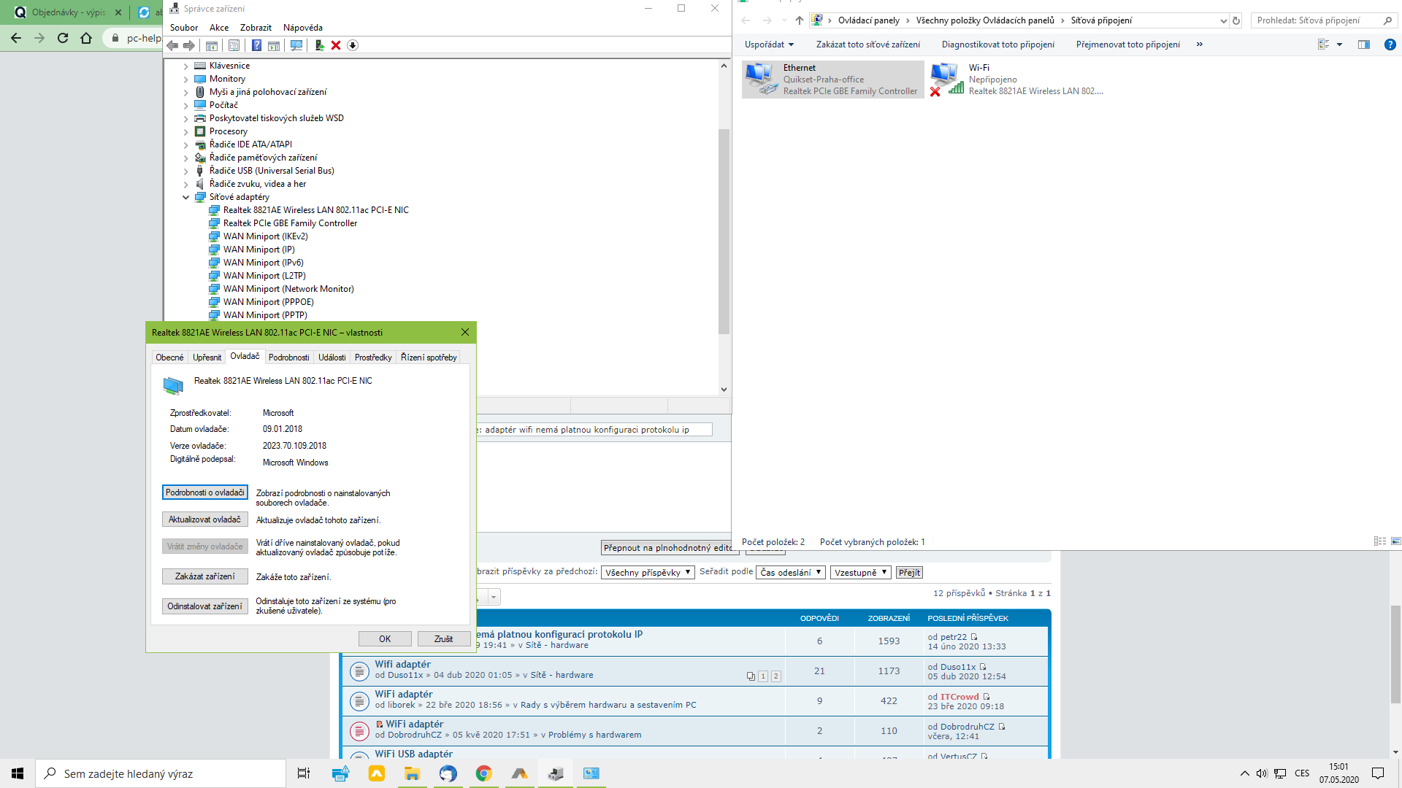The image size is (1402, 788).
Task: Open Chrome from the taskbar
Action: click(x=483, y=773)
